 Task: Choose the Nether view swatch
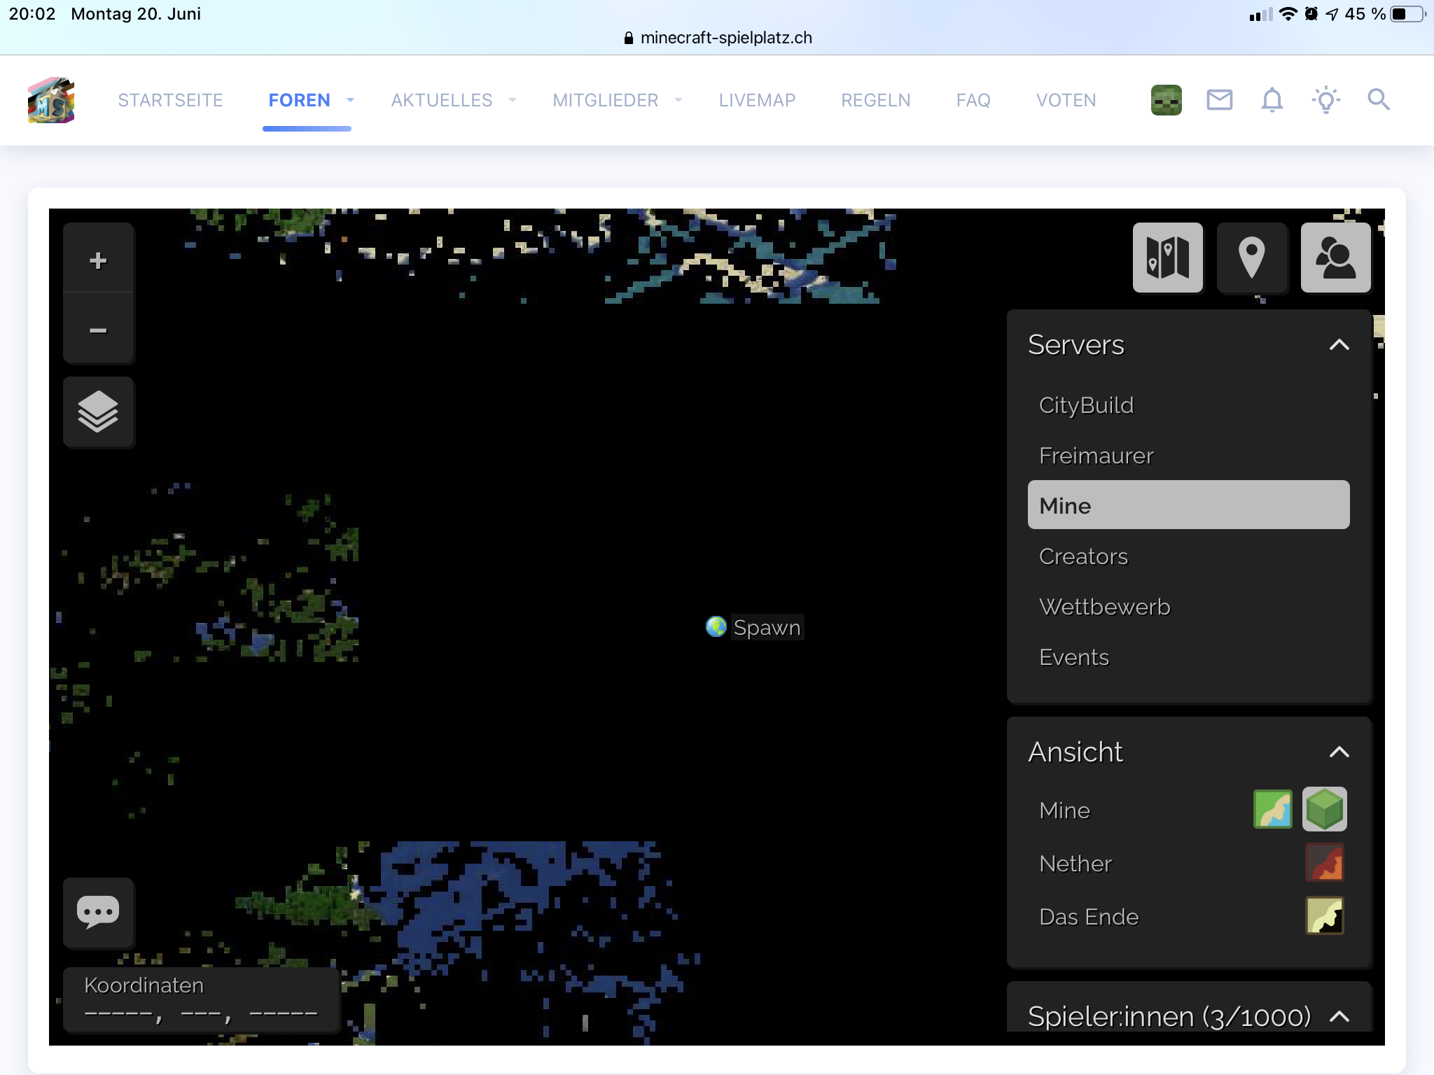[1324, 863]
